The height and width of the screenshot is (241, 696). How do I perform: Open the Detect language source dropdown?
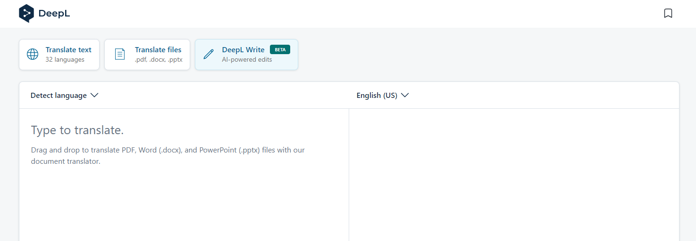point(65,96)
